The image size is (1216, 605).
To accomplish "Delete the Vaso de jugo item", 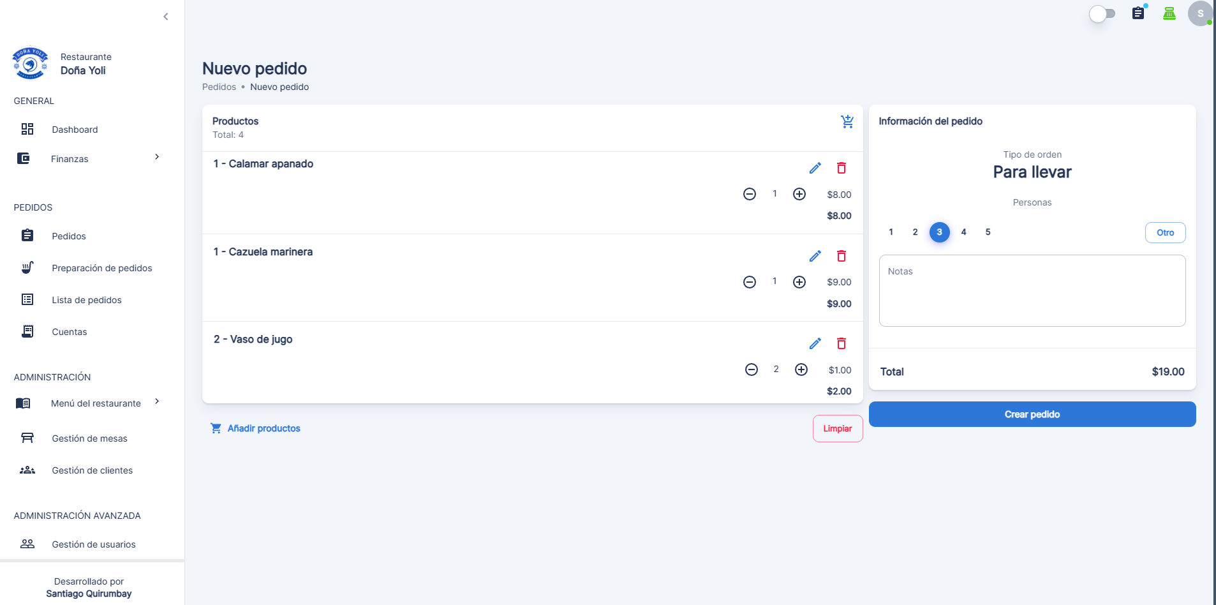I will (x=842, y=343).
